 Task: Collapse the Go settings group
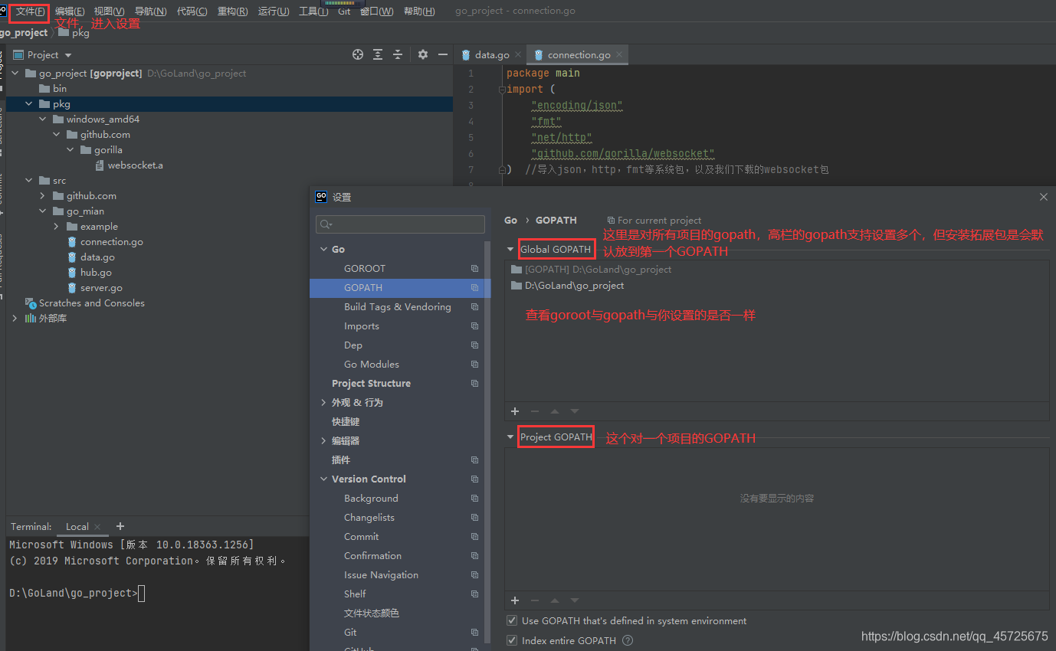(323, 249)
